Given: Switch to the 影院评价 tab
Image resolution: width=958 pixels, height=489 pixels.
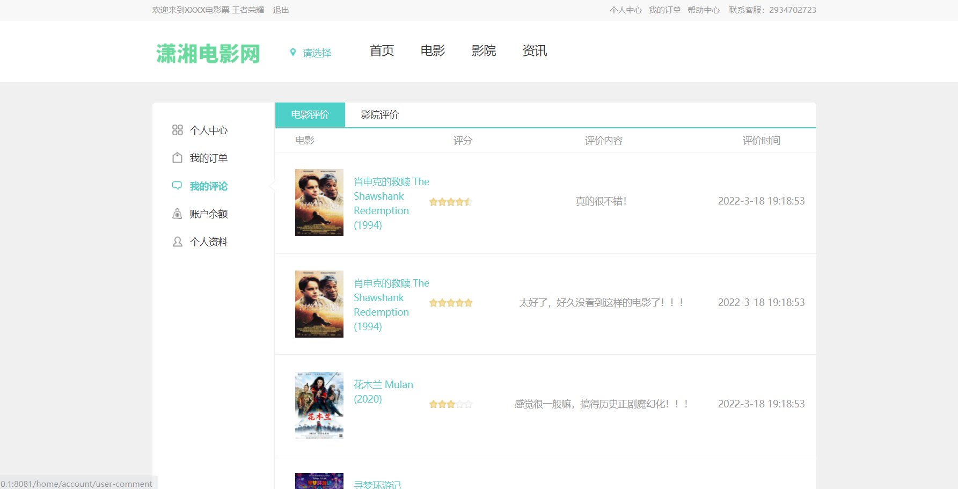Looking at the screenshot, I should (x=380, y=115).
